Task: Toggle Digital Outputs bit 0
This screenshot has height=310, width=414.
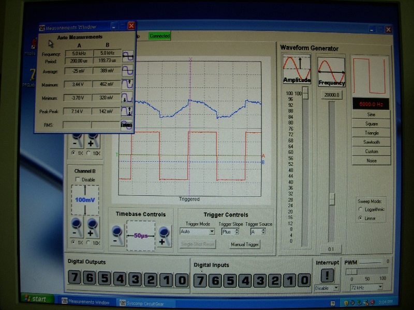Action: tap(182, 280)
